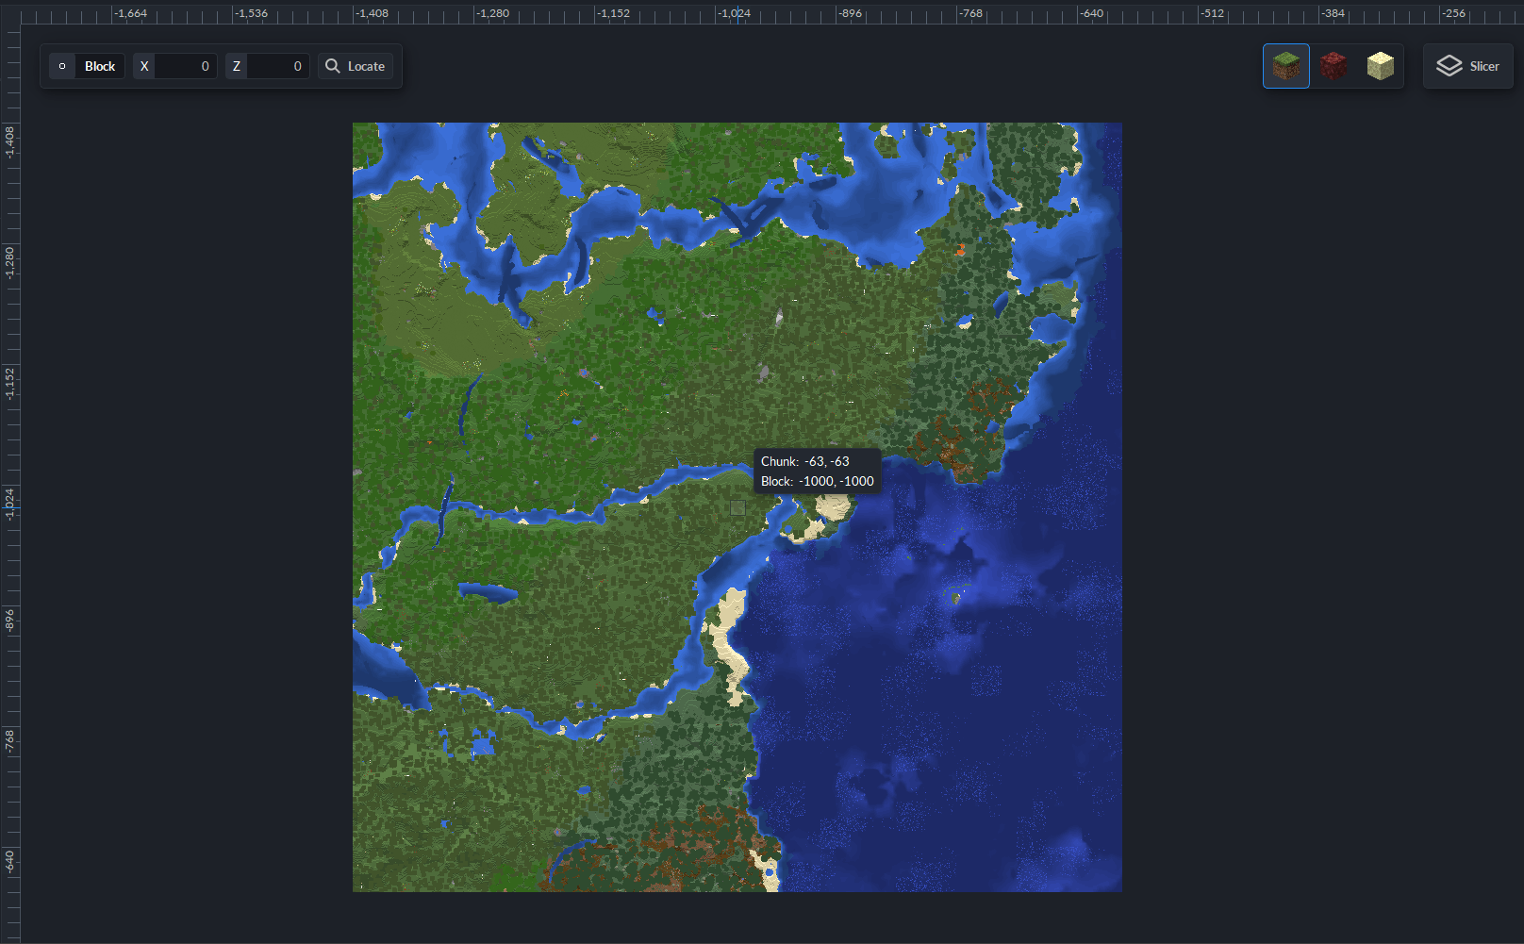Click the -1,664 label on the horizontal ruler

point(131,13)
